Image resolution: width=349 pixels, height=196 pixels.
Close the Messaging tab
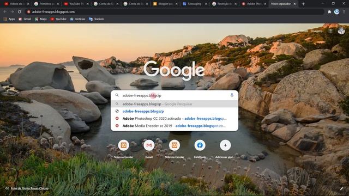pyautogui.click(x=206, y=4)
